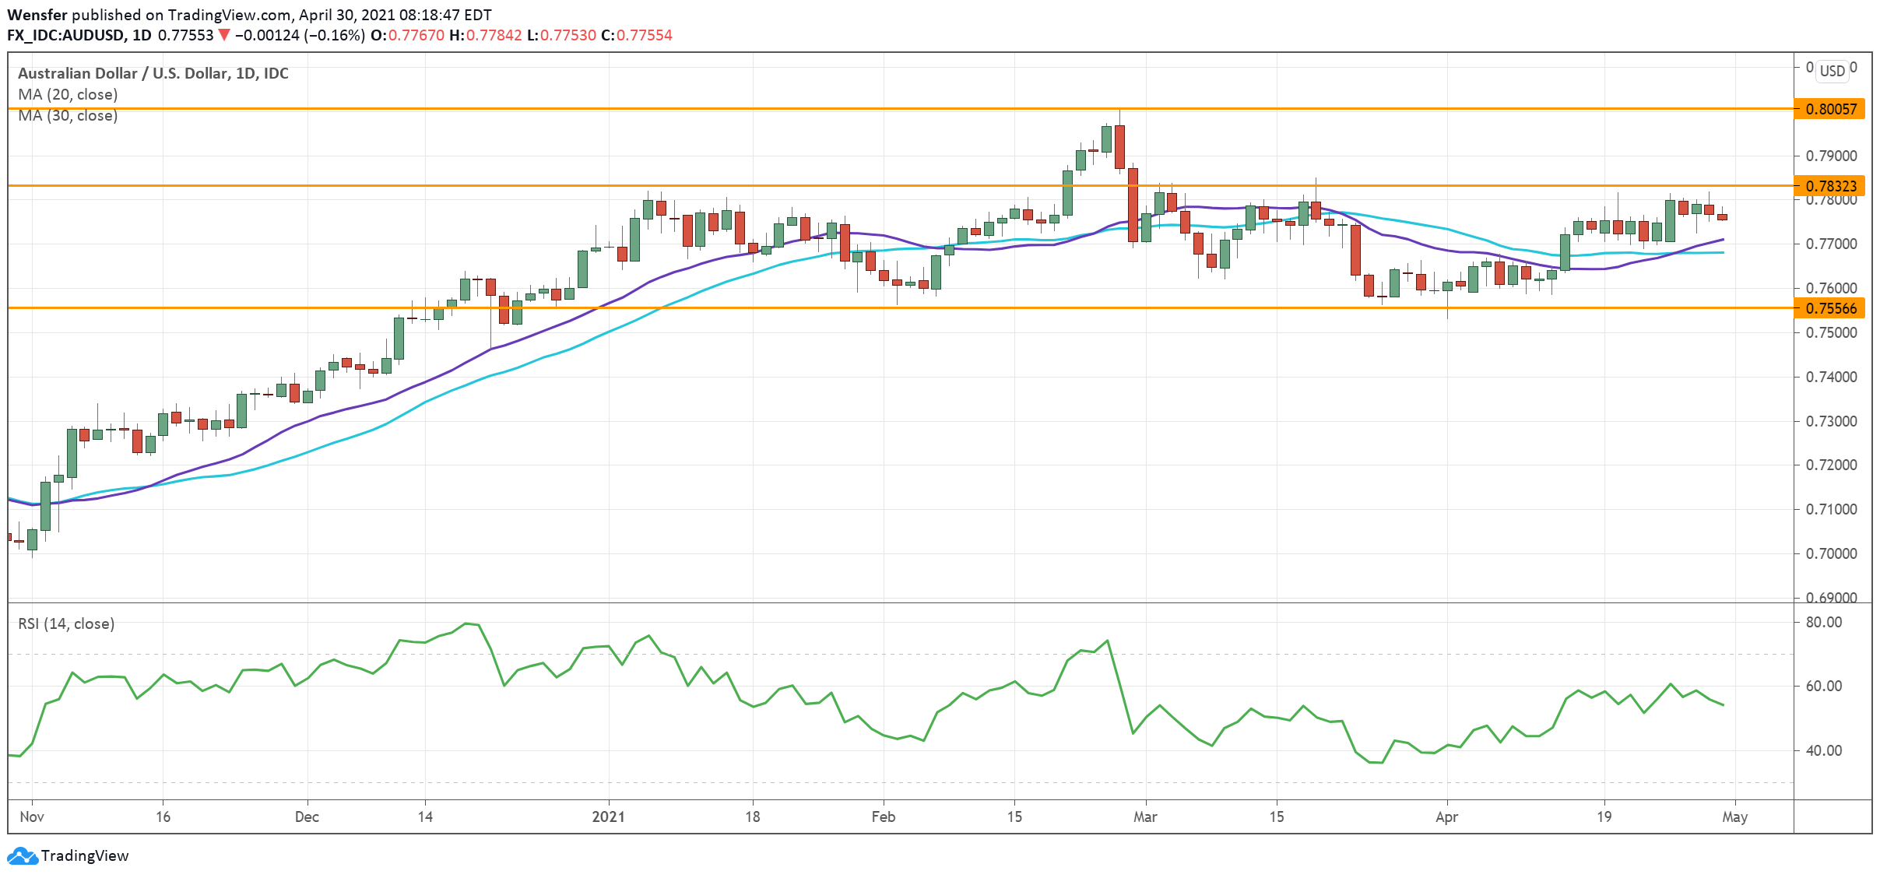Select the 0.80057 orange price level tag
1880x878 pixels.
[x=1830, y=109]
